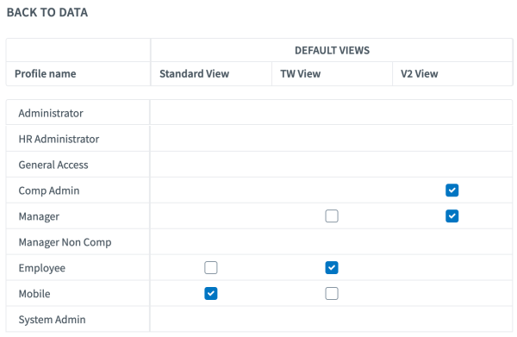Viewport: 517px width, 337px height.
Task: Check TW View for Manager
Action: click(332, 216)
